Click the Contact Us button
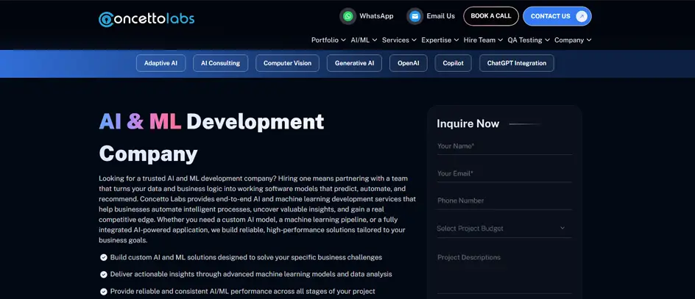Image resolution: width=695 pixels, height=299 pixels. [557, 16]
